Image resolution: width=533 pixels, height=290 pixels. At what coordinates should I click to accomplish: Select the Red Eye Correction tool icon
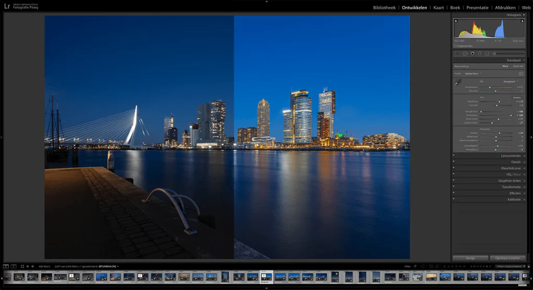coord(473,54)
